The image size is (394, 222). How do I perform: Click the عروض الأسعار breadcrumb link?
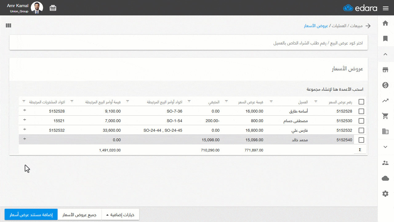tap(316, 26)
